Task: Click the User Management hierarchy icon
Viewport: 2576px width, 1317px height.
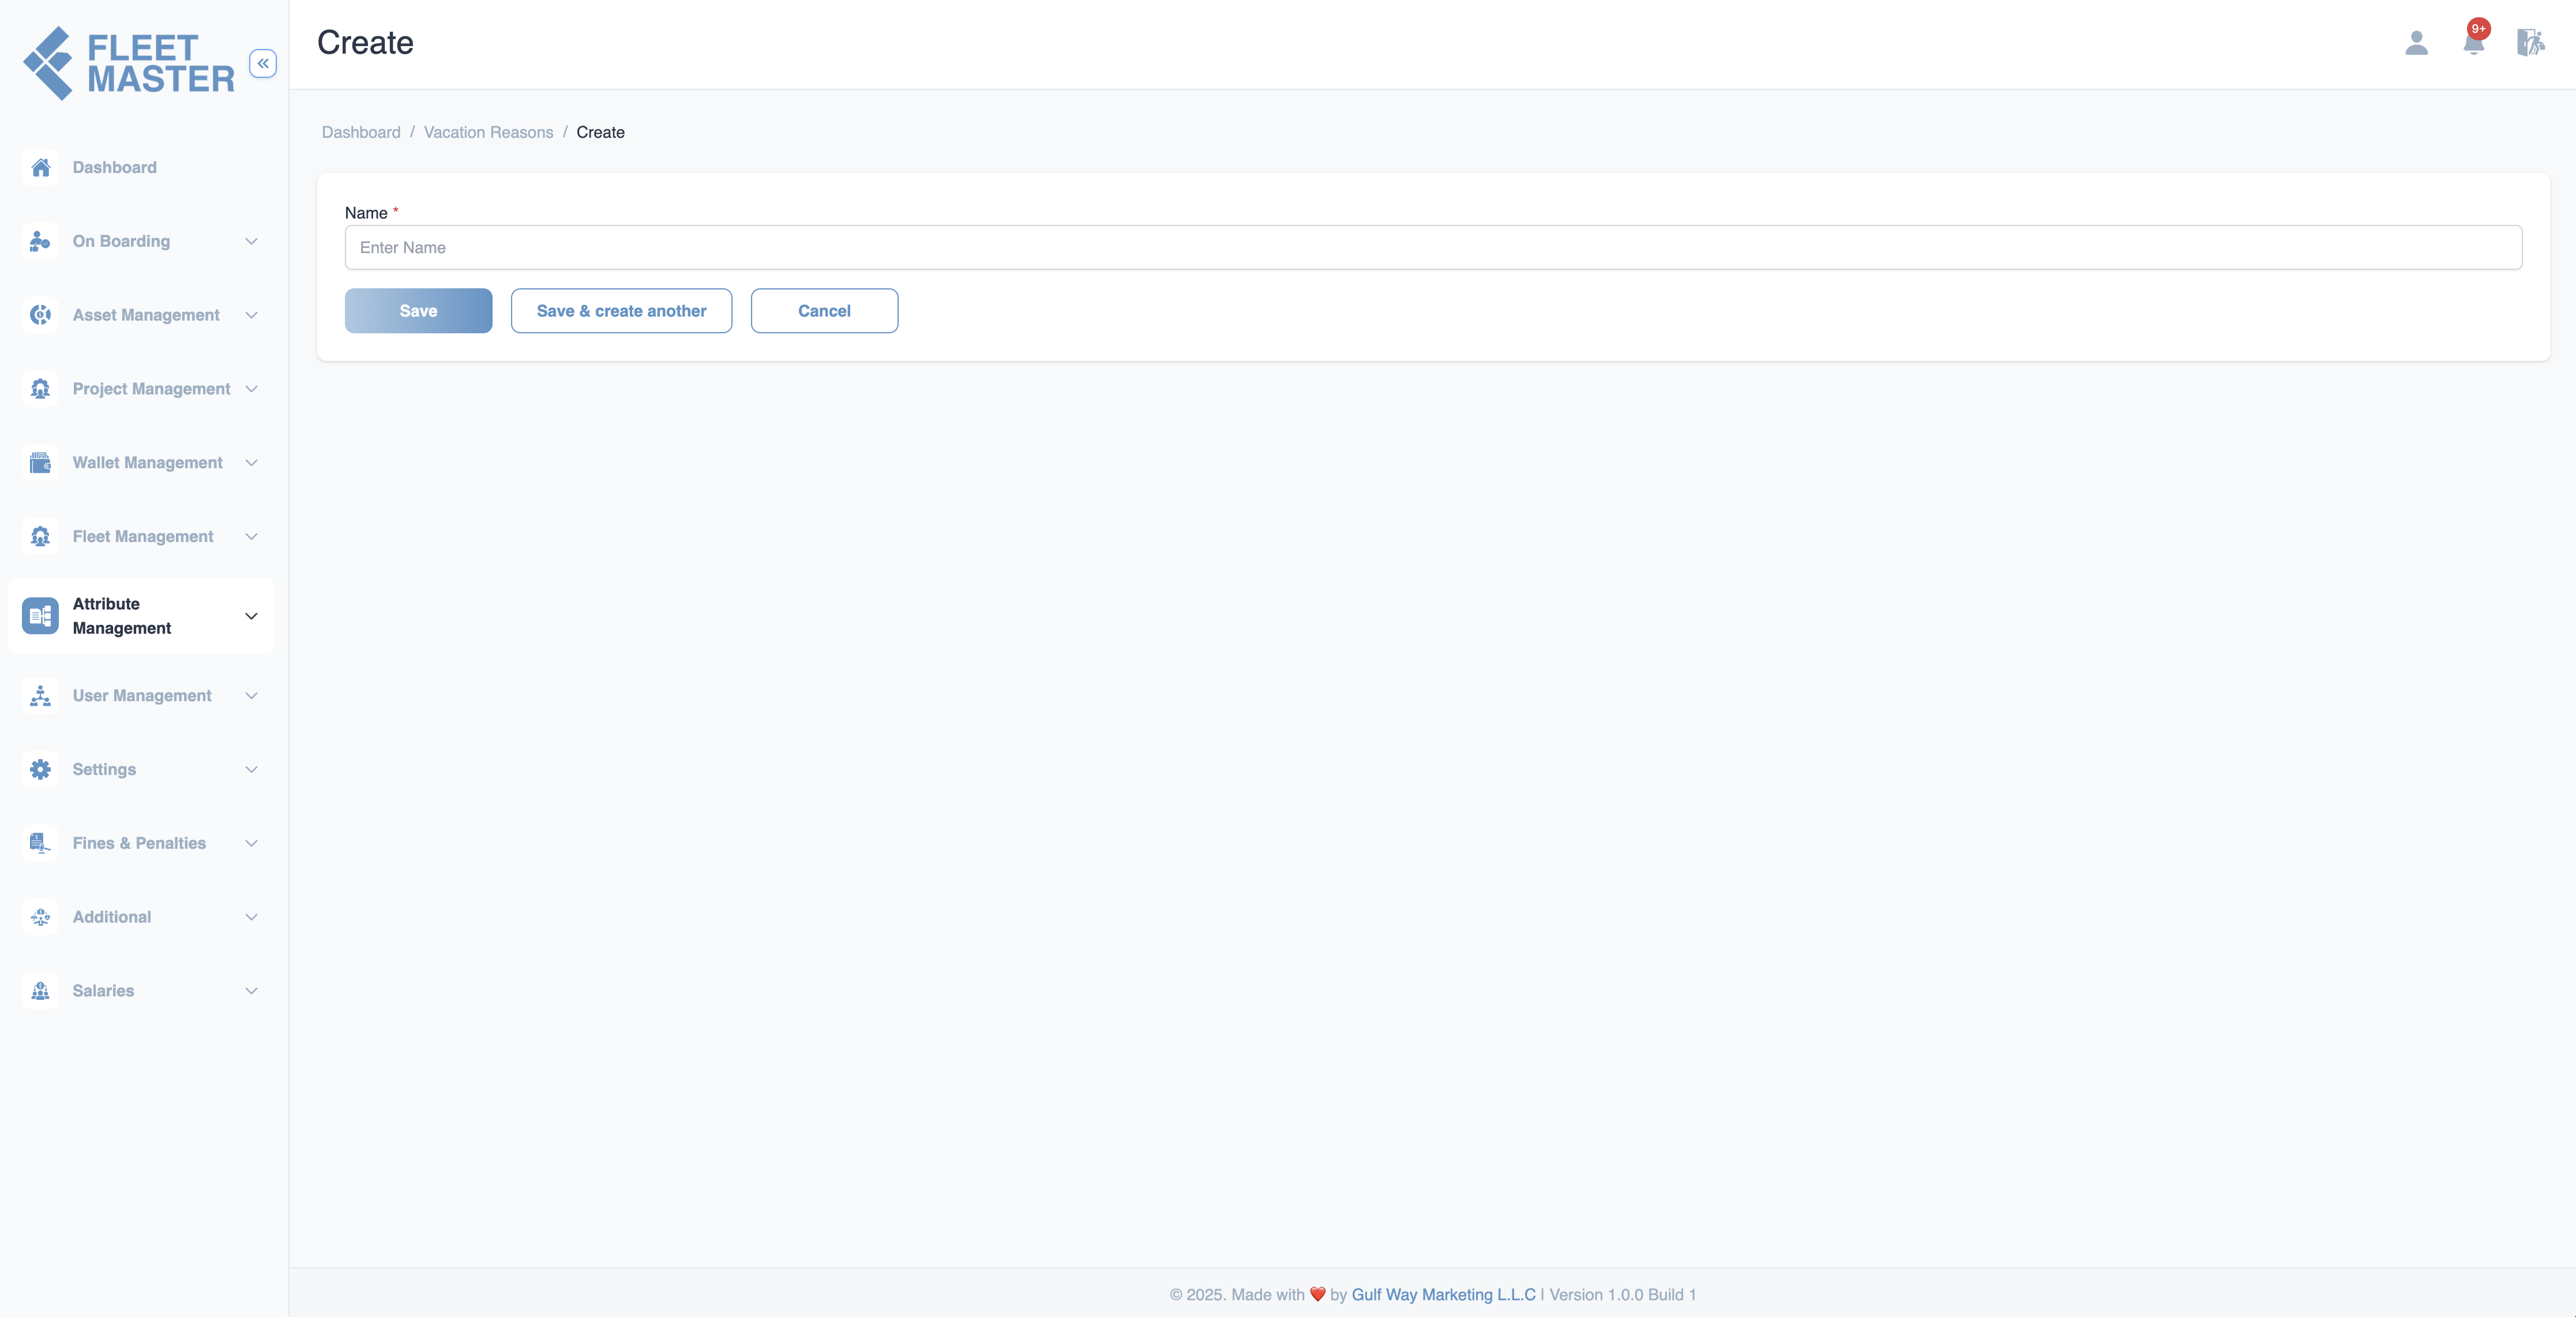Action: (x=40, y=696)
